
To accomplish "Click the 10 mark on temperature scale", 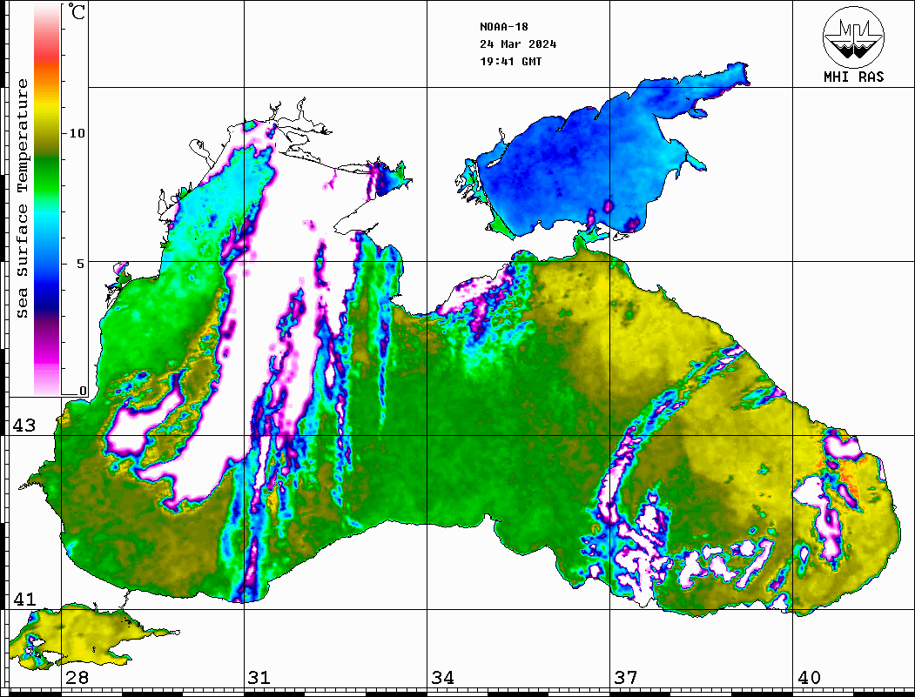I will coord(77,133).
